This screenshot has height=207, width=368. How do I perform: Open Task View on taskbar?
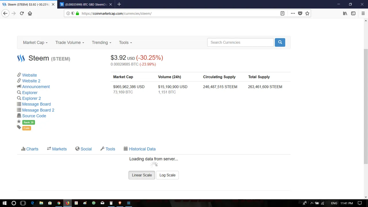pyautogui.click(x=23, y=203)
